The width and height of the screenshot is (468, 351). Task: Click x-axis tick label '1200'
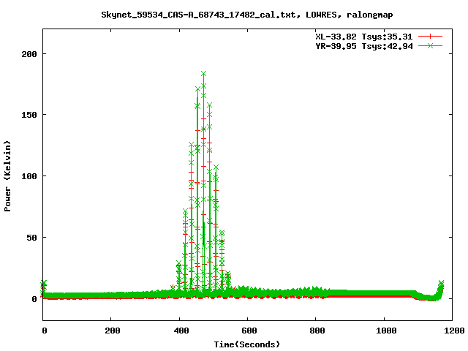454,331
